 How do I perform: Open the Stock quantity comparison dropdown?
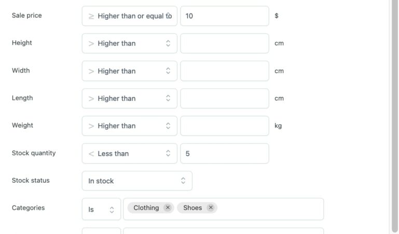(129, 153)
